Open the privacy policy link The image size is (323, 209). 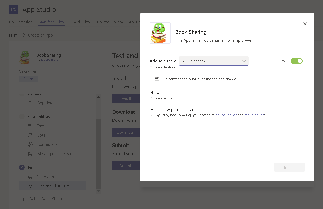[x=226, y=115]
